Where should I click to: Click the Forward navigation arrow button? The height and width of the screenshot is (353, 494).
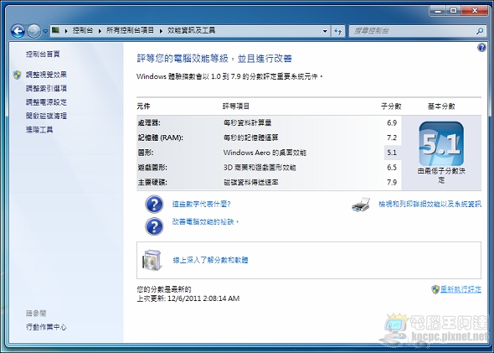pos(33,31)
